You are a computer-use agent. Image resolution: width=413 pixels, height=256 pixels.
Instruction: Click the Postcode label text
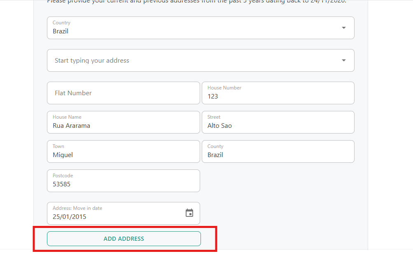coord(63,176)
